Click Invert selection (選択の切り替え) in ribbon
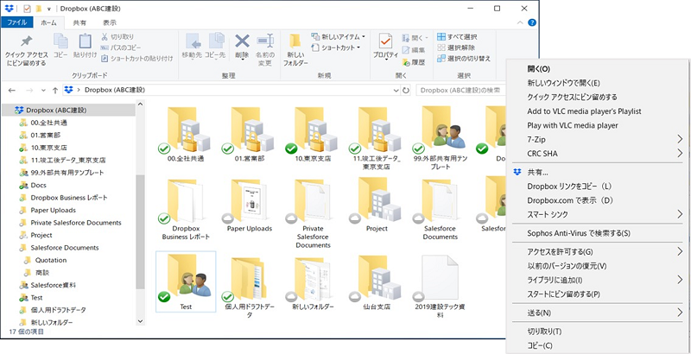This screenshot has height=354, width=691. pyautogui.click(x=464, y=58)
